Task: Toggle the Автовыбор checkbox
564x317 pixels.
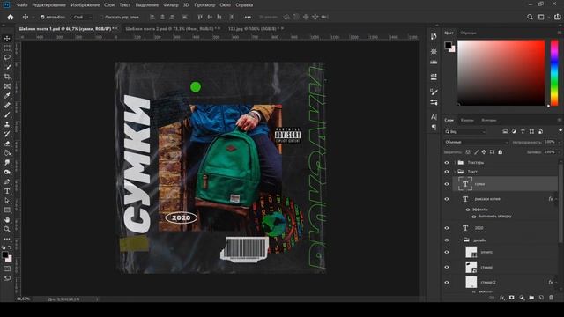Action: point(42,17)
